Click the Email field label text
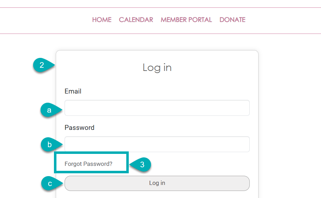The width and height of the screenshot is (321, 198). click(x=73, y=91)
